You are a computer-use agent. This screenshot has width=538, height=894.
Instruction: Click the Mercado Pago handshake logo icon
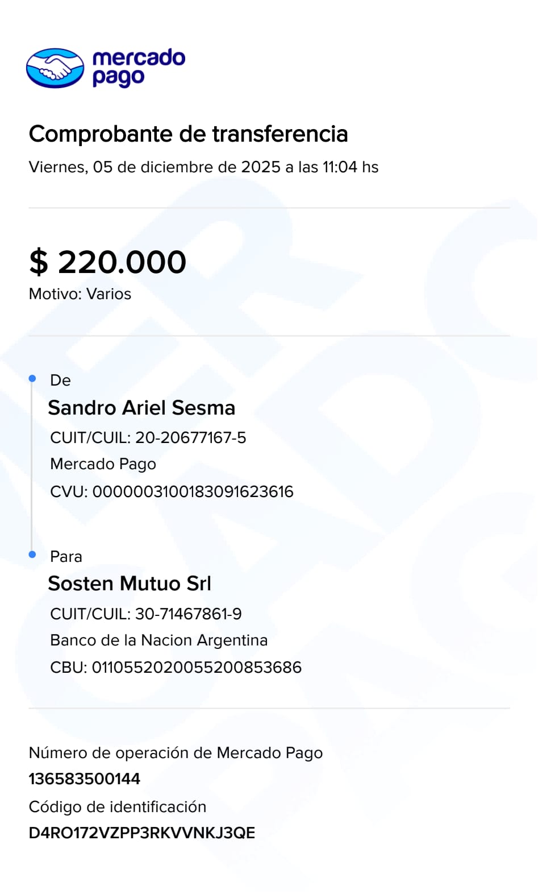click(x=55, y=68)
